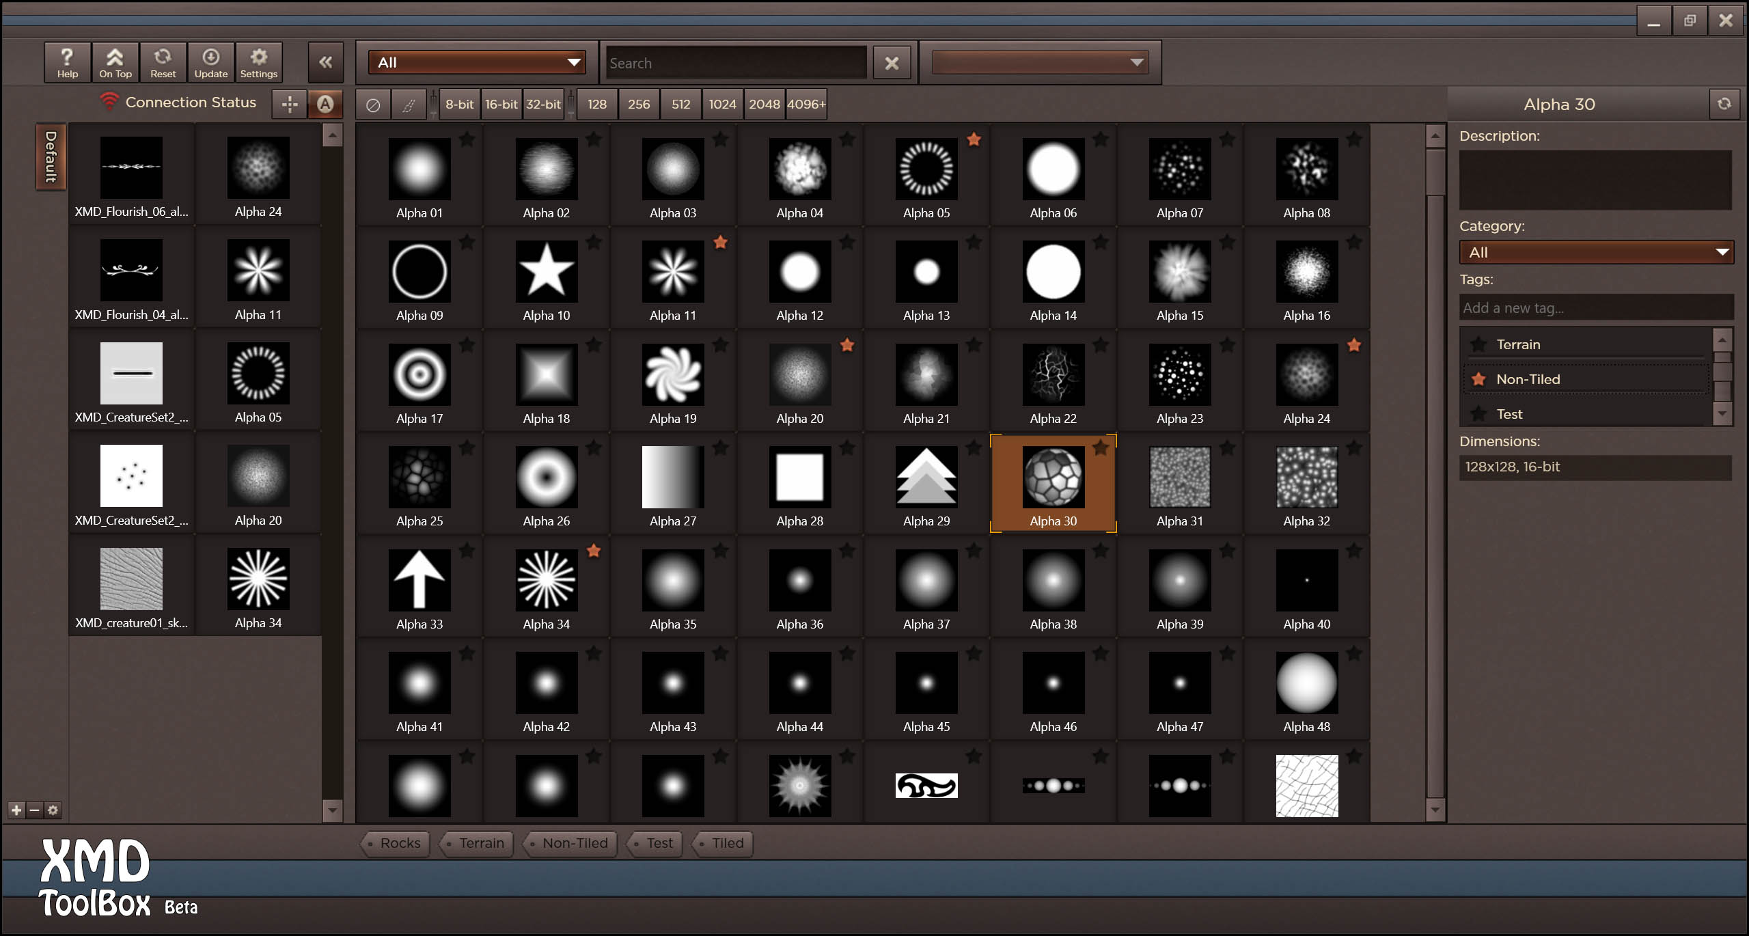Filter by the Tiled tag
This screenshot has height=936, width=1749.
pos(723,843)
